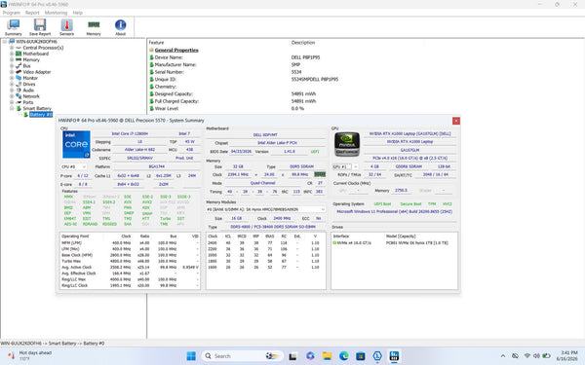Collapse the Smart Battery tree node
This screenshot has height=365, width=585.
click(x=11, y=108)
